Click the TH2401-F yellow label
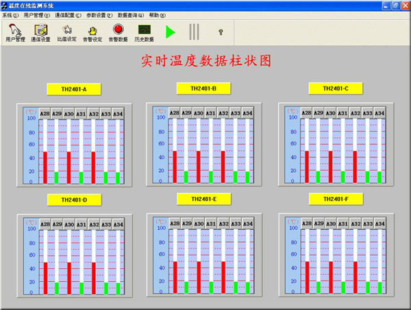 click(336, 199)
